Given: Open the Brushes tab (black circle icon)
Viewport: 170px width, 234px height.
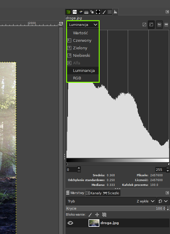Looking at the screenshot, I should tap(98, 12).
